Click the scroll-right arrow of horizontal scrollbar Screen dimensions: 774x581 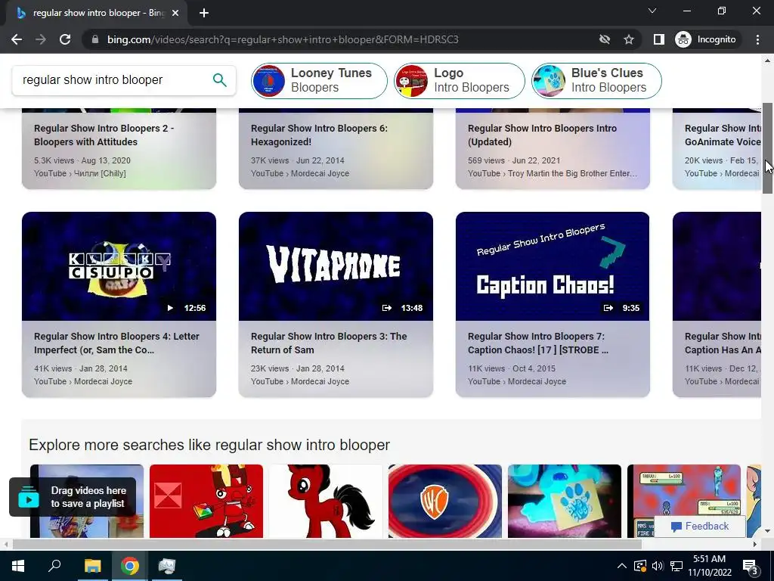(x=755, y=544)
